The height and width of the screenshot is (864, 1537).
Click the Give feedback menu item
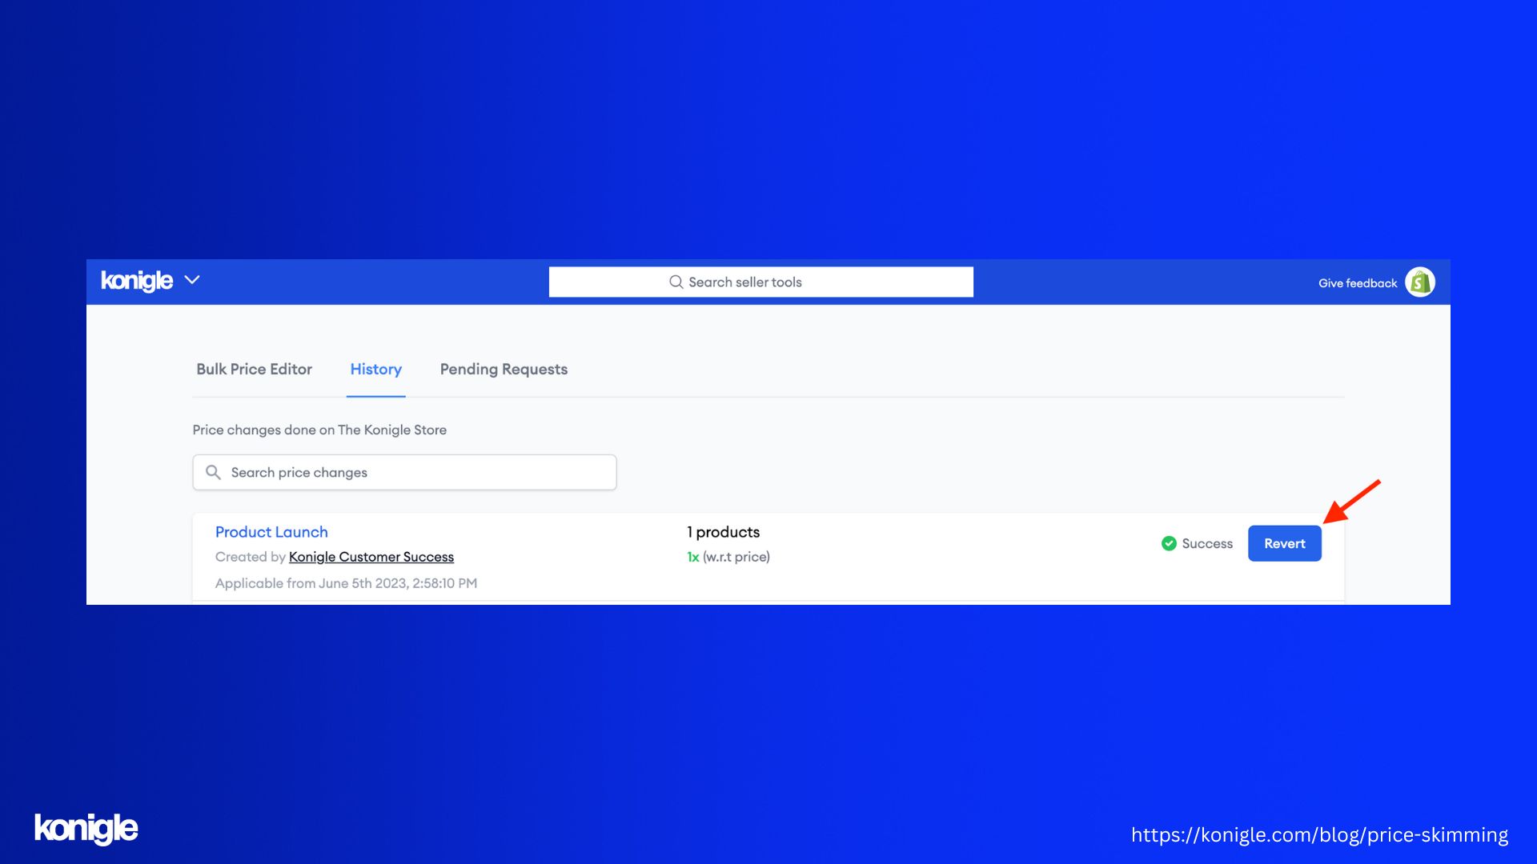coord(1357,282)
